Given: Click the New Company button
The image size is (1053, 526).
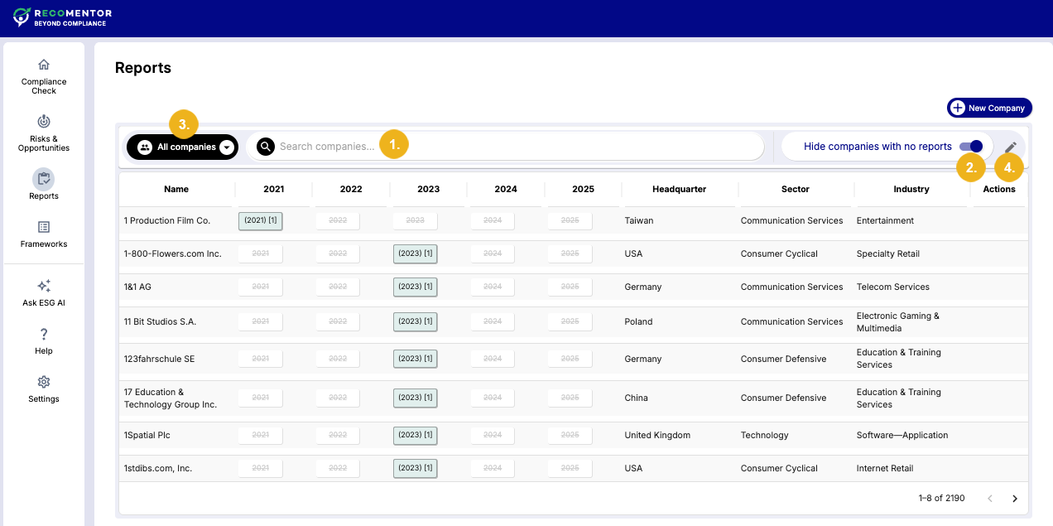Looking at the screenshot, I should pos(989,108).
